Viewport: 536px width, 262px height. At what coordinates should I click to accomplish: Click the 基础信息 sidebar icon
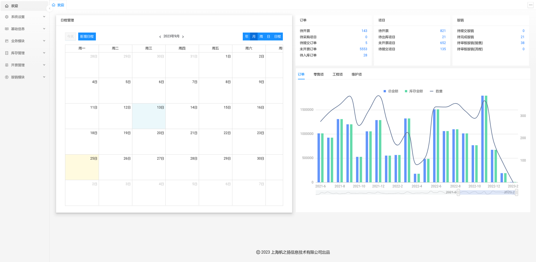(x=7, y=29)
